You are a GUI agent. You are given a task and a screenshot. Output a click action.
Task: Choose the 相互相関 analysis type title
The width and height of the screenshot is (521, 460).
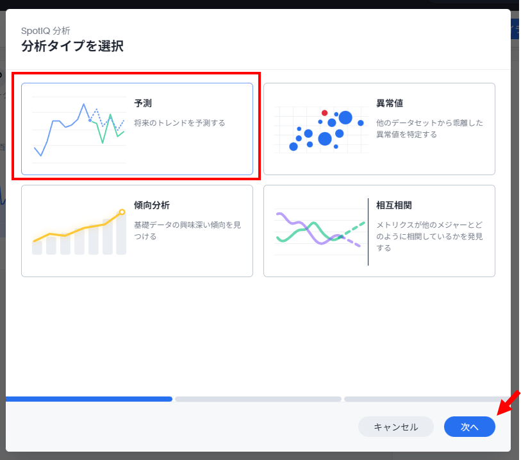point(393,205)
